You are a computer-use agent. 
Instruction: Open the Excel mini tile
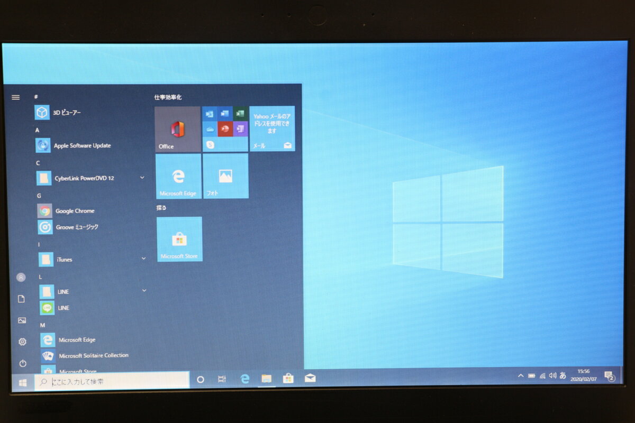click(x=240, y=113)
